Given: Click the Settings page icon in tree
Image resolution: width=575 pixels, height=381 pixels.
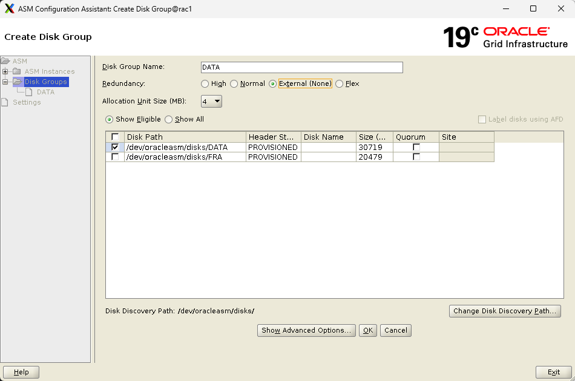Looking at the screenshot, I should (x=4, y=102).
